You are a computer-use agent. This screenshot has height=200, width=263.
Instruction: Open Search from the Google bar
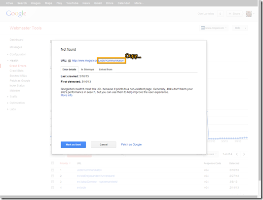point(22,3)
